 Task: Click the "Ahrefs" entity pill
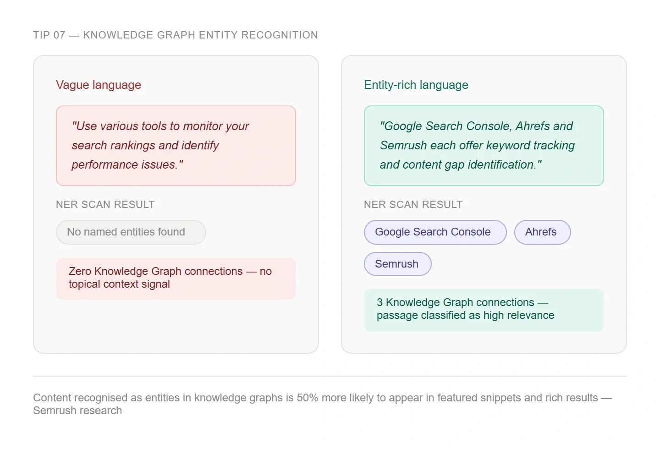pos(542,232)
